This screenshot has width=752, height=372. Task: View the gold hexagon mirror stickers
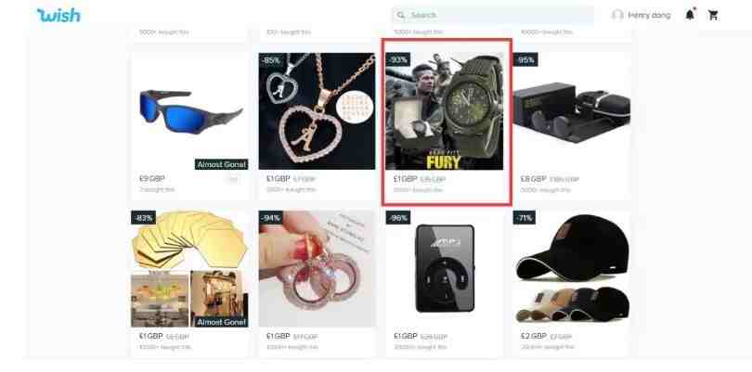click(190, 269)
